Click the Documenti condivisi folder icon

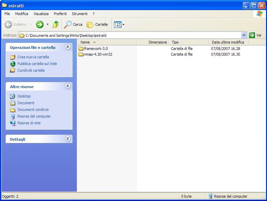tap(13, 110)
